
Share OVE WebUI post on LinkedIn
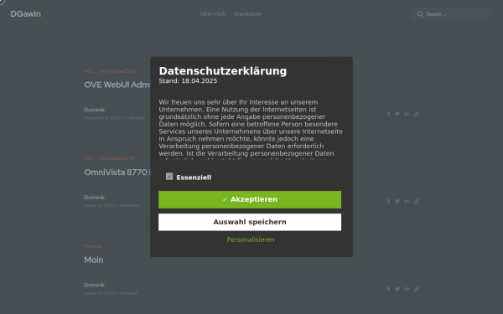(407, 114)
